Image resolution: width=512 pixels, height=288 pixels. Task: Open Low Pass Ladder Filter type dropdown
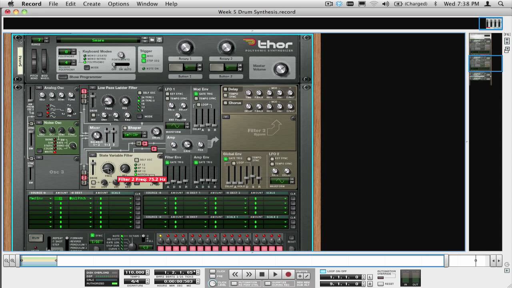(x=92, y=88)
